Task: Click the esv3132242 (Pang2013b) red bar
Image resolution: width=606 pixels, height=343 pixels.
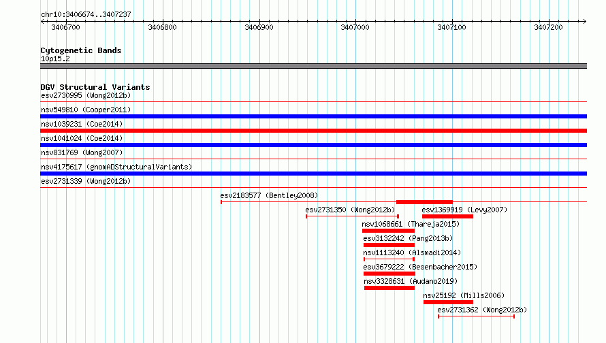Action: click(x=389, y=245)
